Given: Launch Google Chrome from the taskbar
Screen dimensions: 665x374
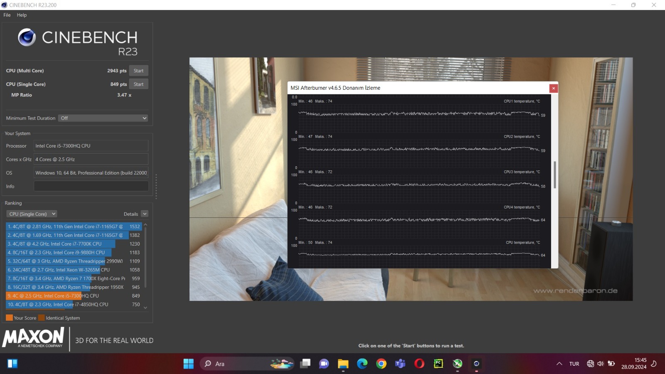Looking at the screenshot, I should coord(381,364).
